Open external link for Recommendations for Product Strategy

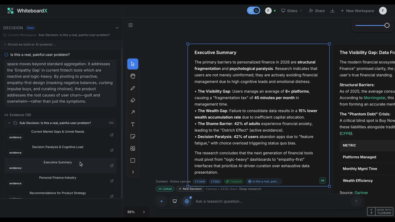pyautogui.click(x=112, y=196)
